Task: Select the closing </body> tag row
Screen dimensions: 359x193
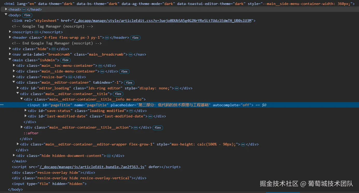Action: pos(15,189)
